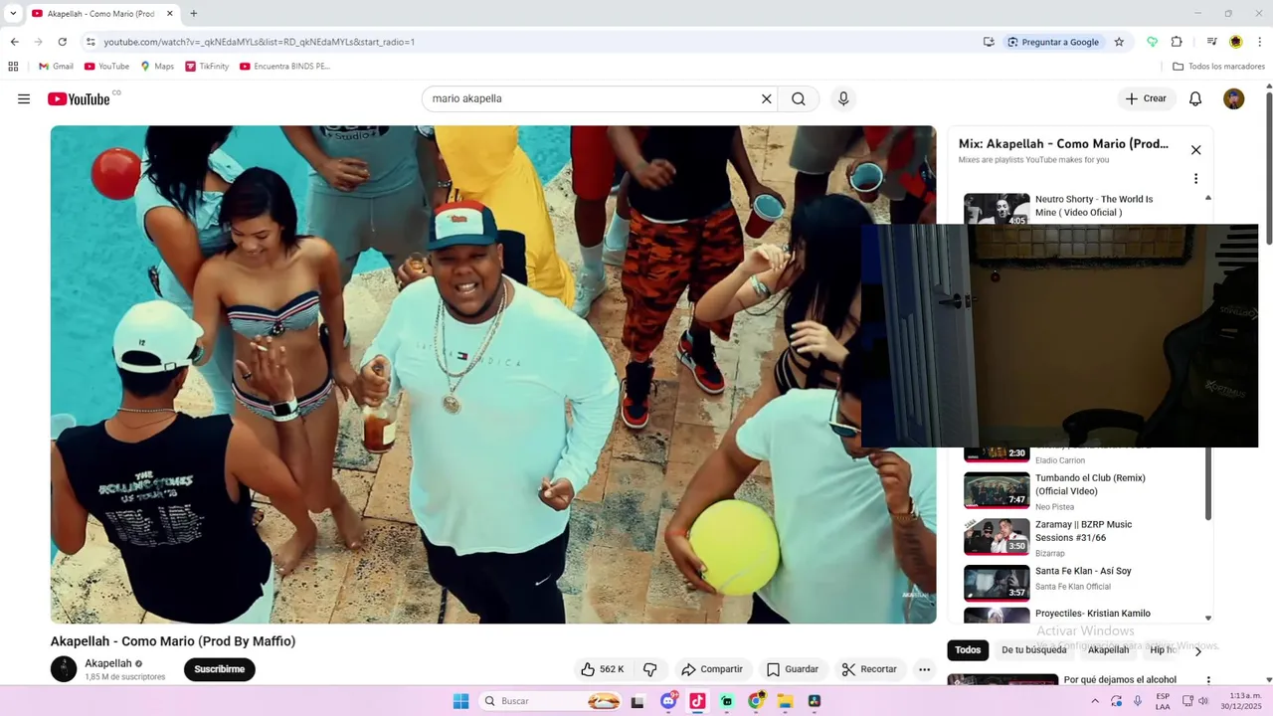The image size is (1273, 716).
Task: Open the YouTube account avatar menu
Action: 1233,98
